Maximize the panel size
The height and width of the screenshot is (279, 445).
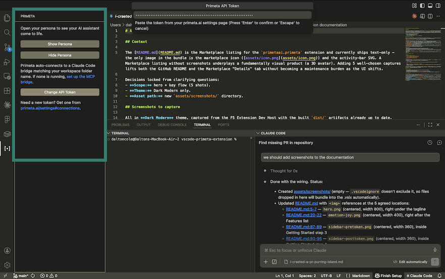tap(430, 125)
